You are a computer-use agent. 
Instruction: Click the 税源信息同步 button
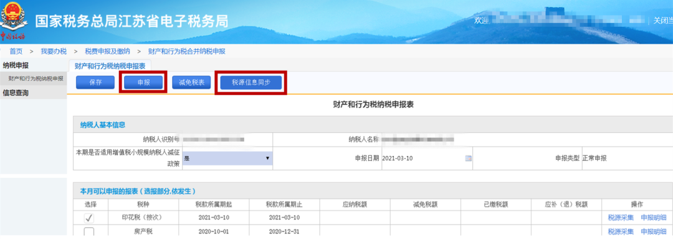pos(251,82)
